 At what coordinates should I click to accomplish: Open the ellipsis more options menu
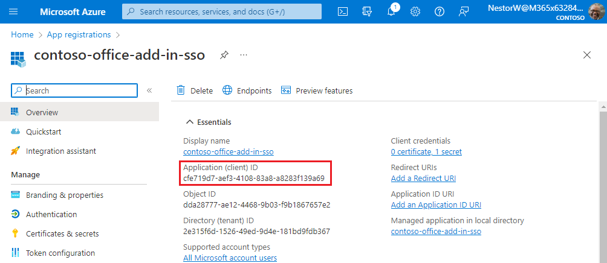click(x=244, y=55)
